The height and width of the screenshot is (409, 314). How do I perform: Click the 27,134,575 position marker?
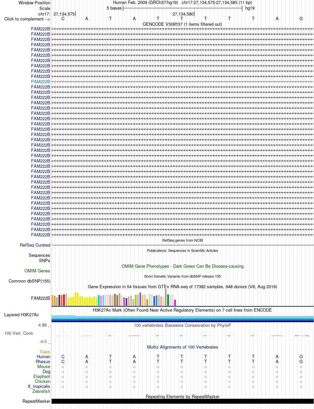[x=64, y=14]
